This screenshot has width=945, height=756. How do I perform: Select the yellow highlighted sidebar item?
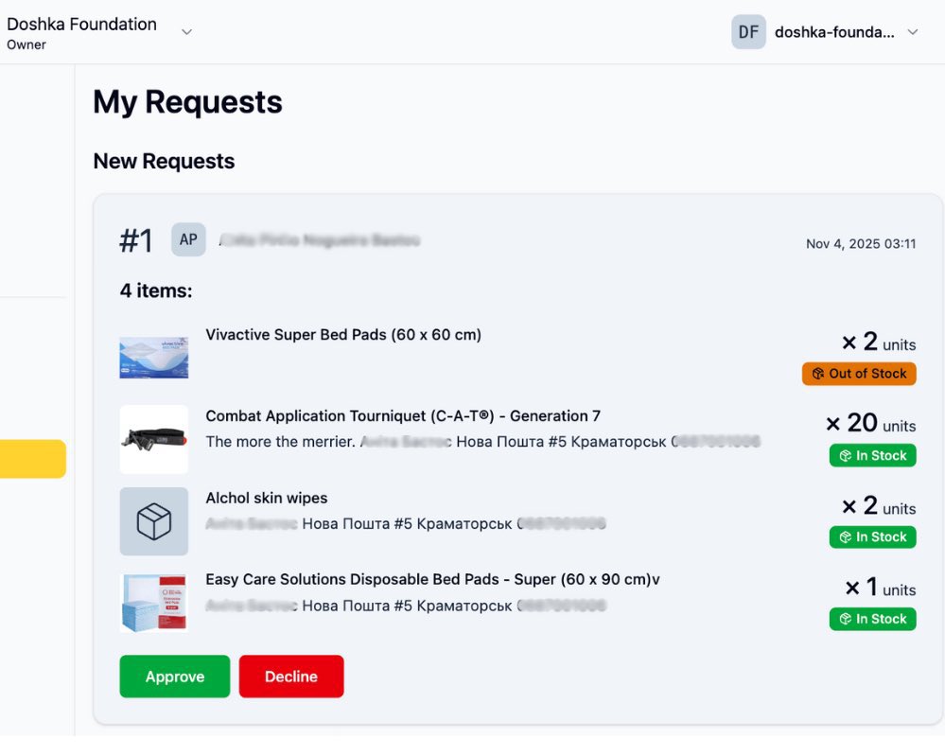pos(32,459)
